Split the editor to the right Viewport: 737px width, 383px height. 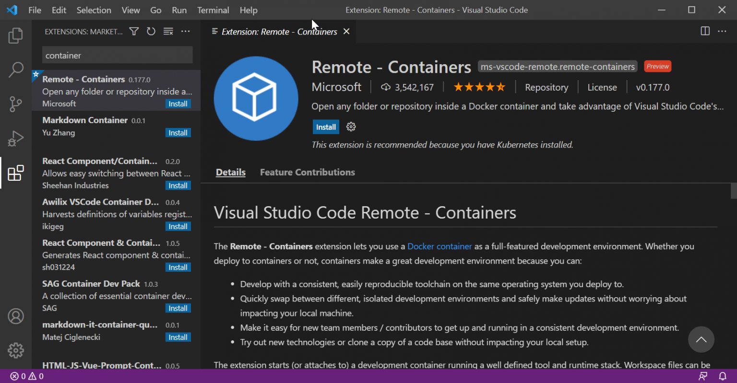(705, 31)
